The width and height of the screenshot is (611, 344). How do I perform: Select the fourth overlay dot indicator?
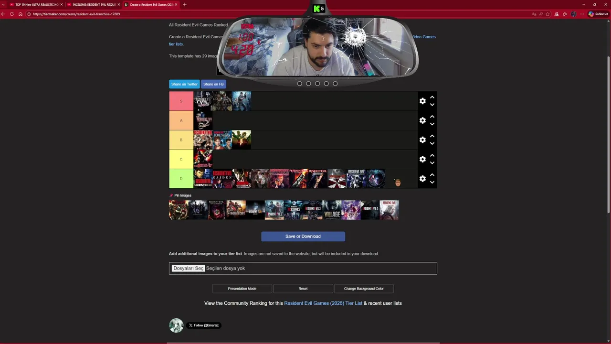(x=326, y=84)
